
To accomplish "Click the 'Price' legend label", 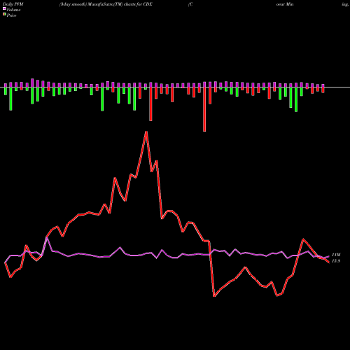I will pos(11,15).
